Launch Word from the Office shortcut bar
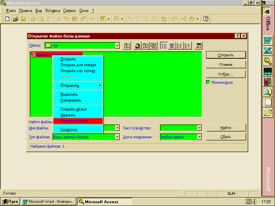 click(267, 40)
